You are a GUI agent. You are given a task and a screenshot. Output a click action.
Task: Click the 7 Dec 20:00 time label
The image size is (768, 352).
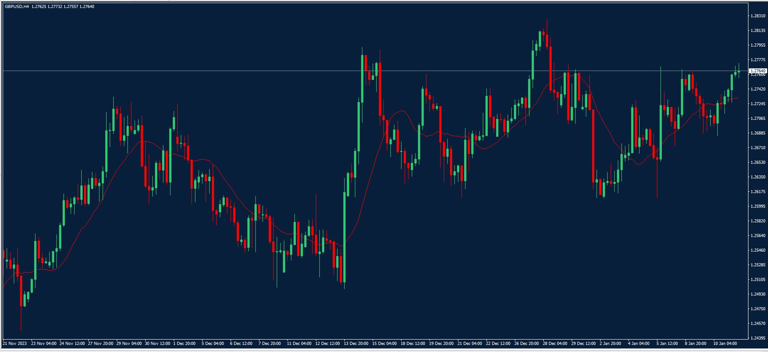tap(270, 344)
